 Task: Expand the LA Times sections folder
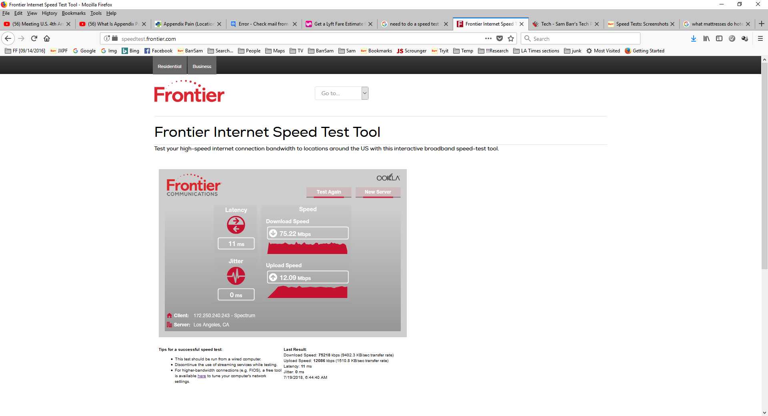tap(536, 51)
